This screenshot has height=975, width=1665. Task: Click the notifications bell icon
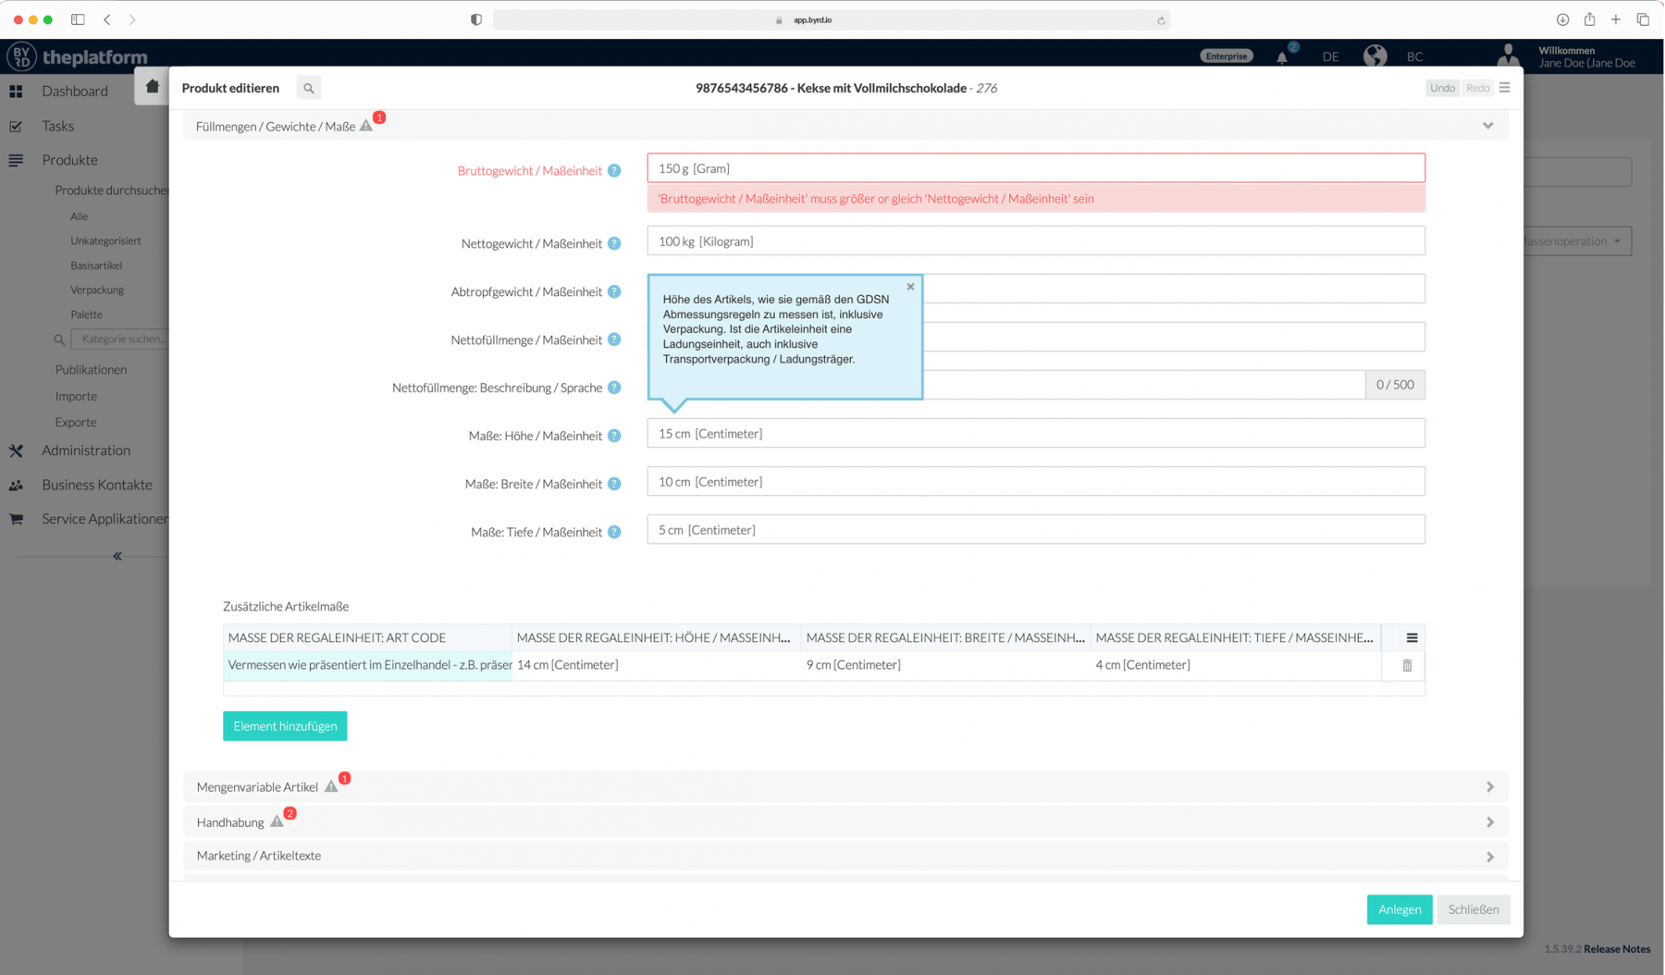pyautogui.click(x=1284, y=56)
